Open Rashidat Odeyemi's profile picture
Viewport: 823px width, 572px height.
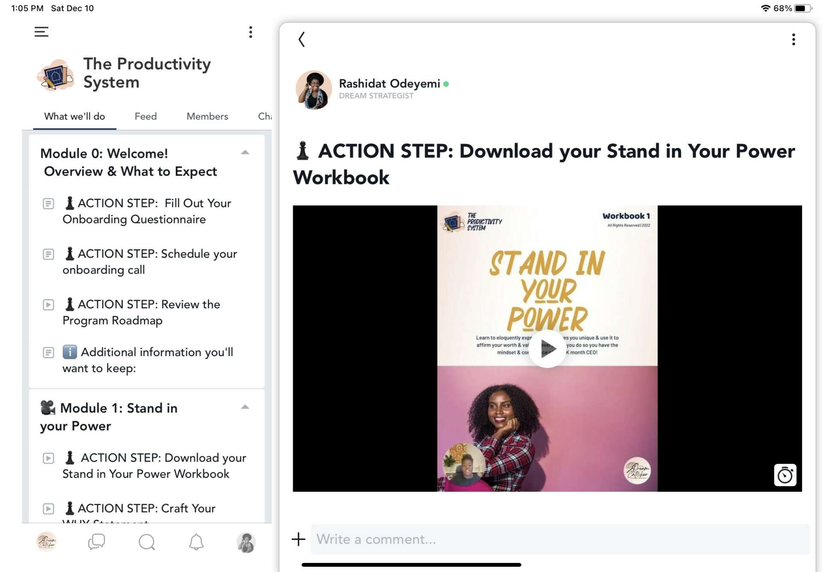coord(314,89)
